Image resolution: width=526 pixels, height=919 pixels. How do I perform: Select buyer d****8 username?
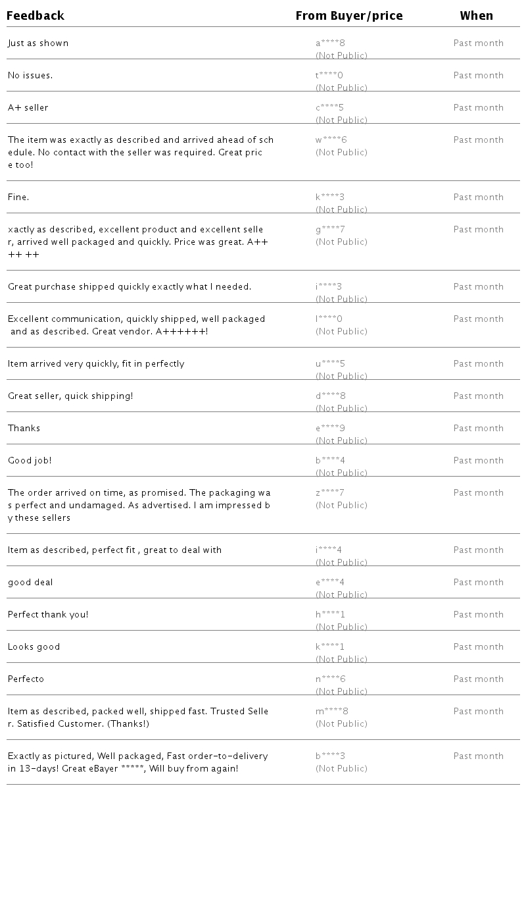pyautogui.click(x=330, y=396)
